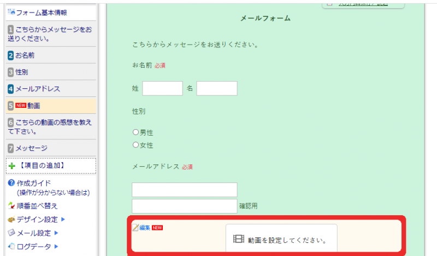Click the メール設定 envelope icon
Screen dimensions: 437x256
coord(11,233)
